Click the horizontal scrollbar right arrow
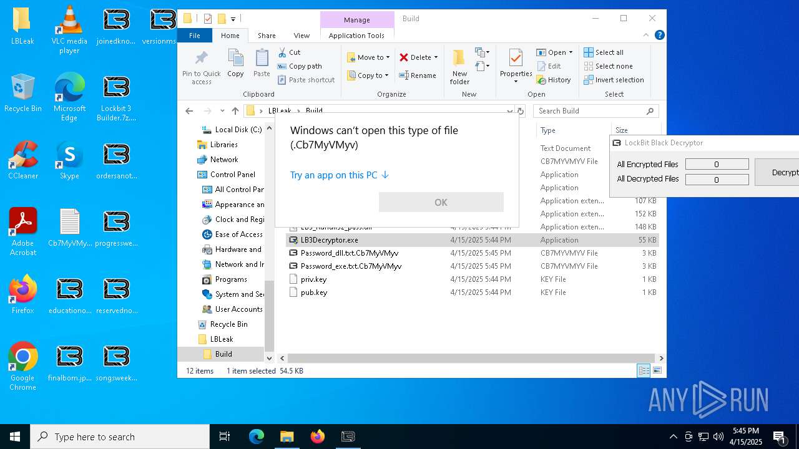This screenshot has height=449, width=799. coord(661,359)
